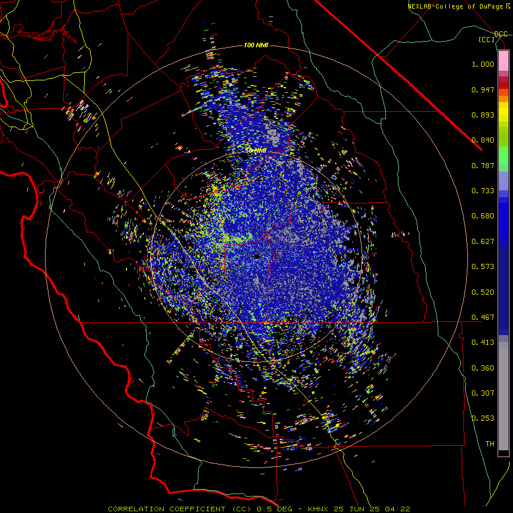
Task: Click the 0.627 legend value
Action: (483, 242)
